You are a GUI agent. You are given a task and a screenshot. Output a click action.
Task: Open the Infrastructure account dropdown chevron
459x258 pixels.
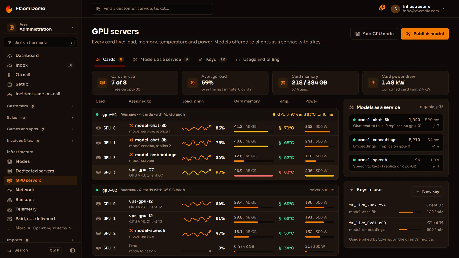tap(444, 9)
